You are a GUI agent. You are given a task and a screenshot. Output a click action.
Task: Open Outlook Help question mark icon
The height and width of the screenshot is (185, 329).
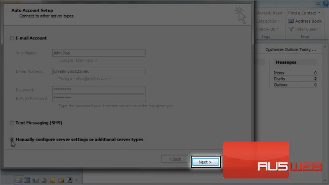coord(326,4)
